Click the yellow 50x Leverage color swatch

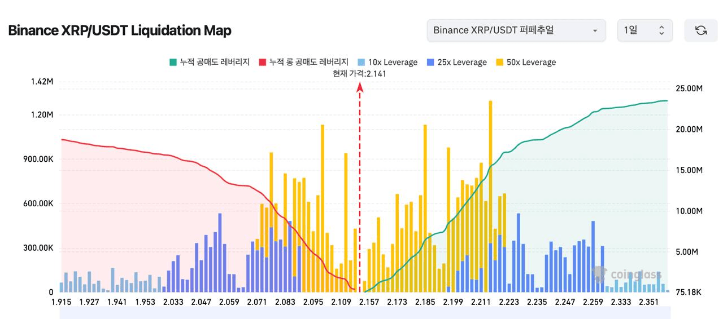499,62
